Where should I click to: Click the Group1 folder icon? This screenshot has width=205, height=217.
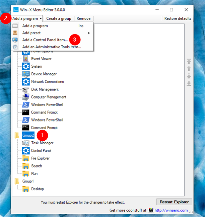17,181
